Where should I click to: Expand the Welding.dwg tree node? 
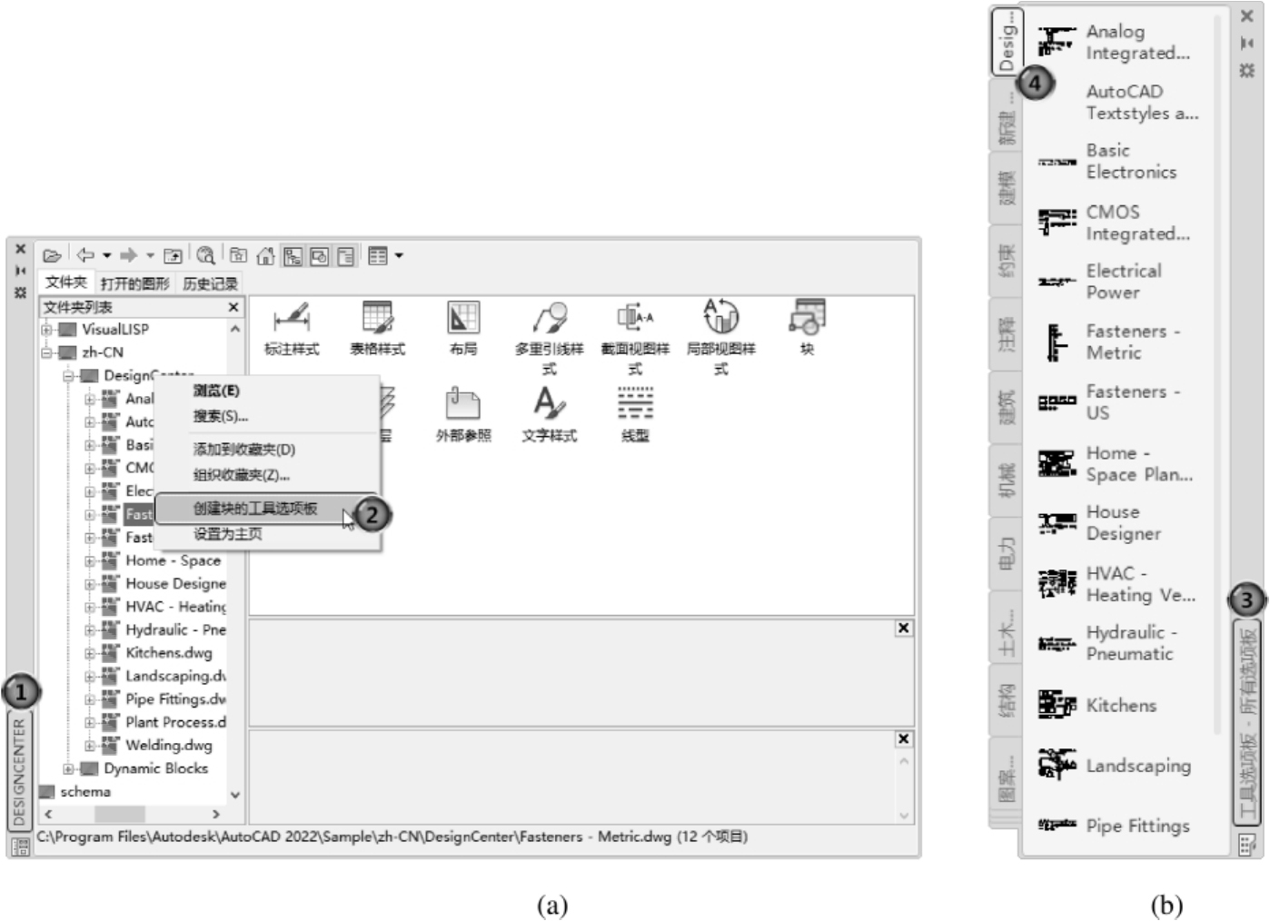pos(90,746)
